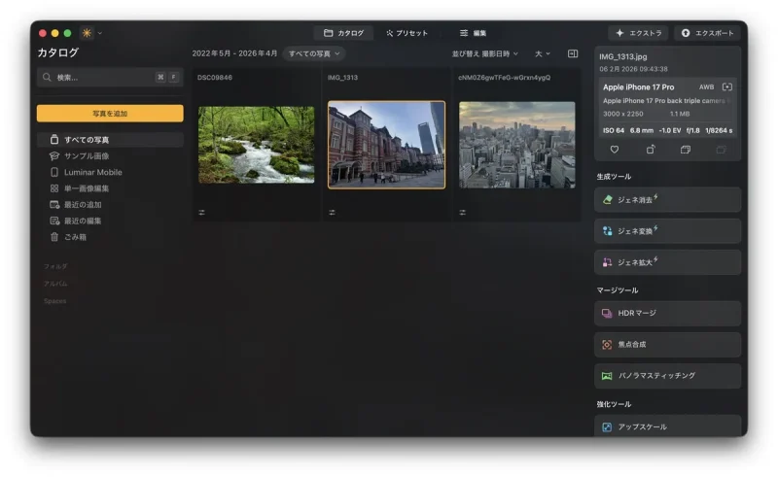Viewport: 778px width, 477px height.
Task: Open ジェネ拡大 generative expand tool
Action: 667,262
